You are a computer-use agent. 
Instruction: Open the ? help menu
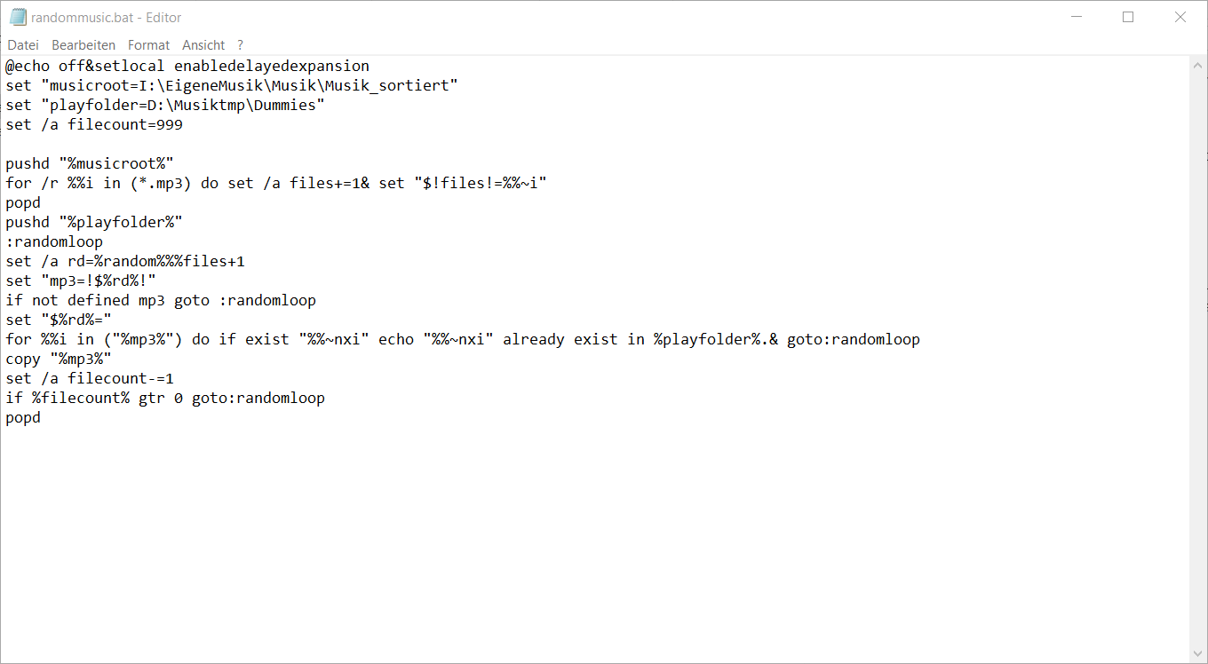tap(240, 44)
